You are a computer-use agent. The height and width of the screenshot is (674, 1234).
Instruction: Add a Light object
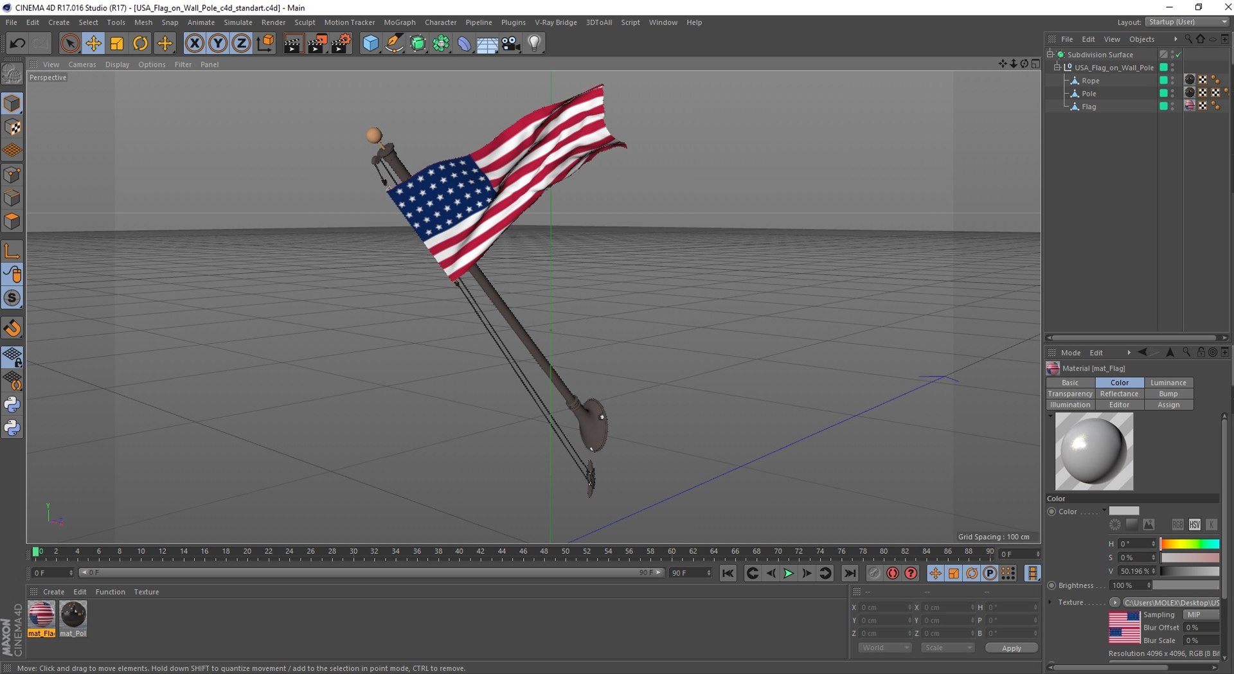point(534,43)
